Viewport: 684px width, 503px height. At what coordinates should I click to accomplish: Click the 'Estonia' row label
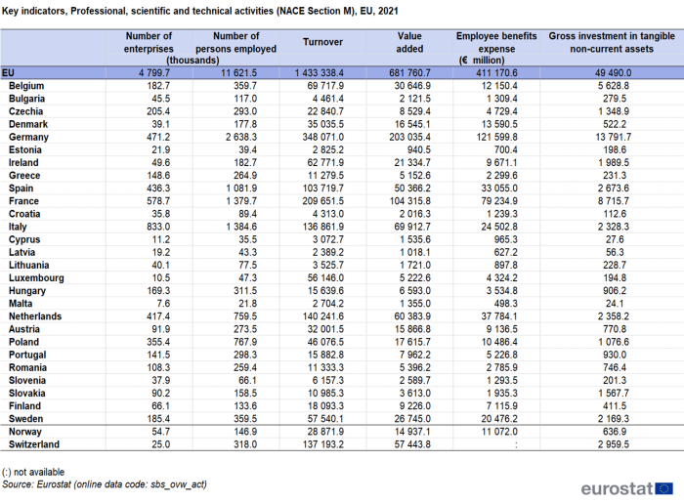[24, 150]
